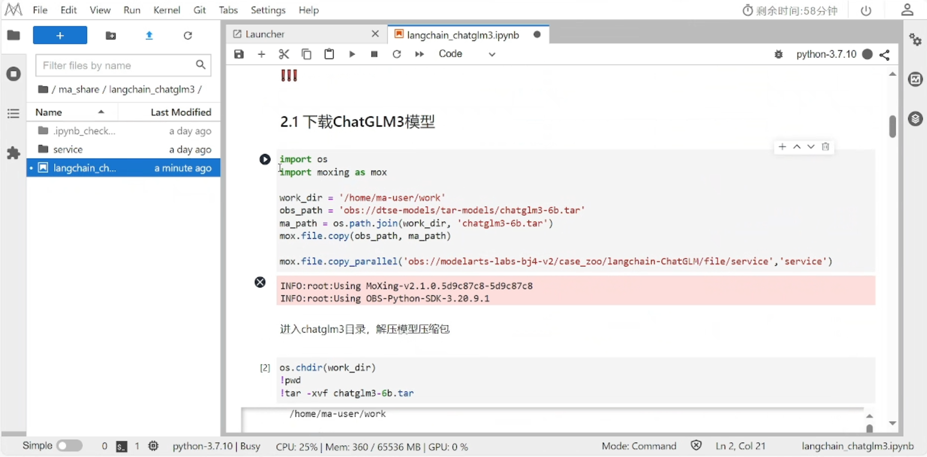Upload files with the upload arrow icon
Viewport: 927px width, 457px height.
pos(149,36)
